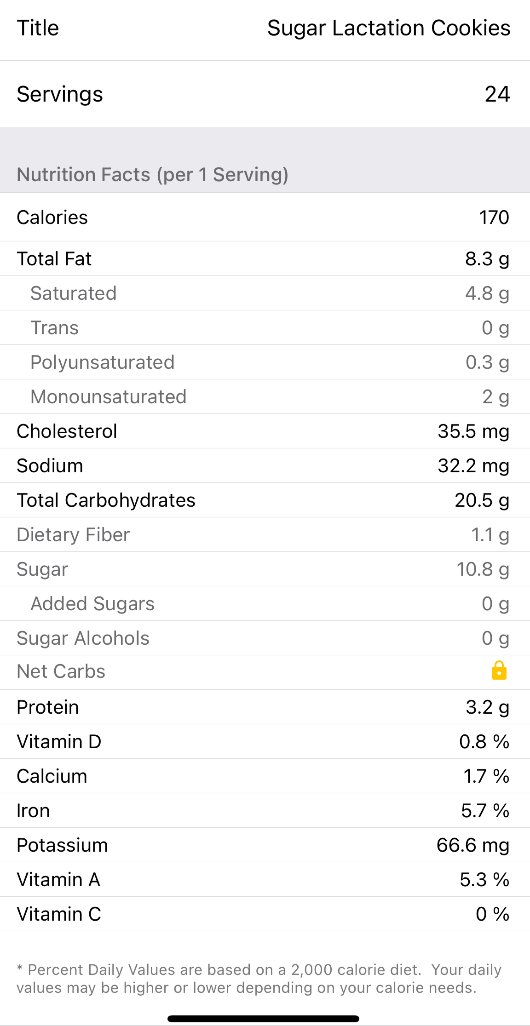The height and width of the screenshot is (1026, 530).
Task: Tap the Dietary Fiber 1.1 g row
Action: click(265, 535)
